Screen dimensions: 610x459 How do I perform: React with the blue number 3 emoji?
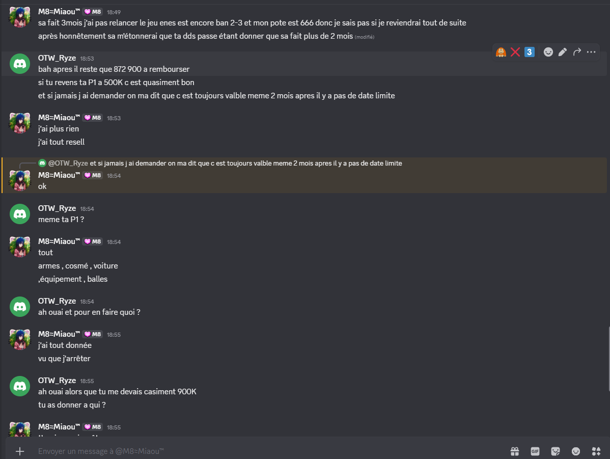pyautogui.click(x=530, y=52)
